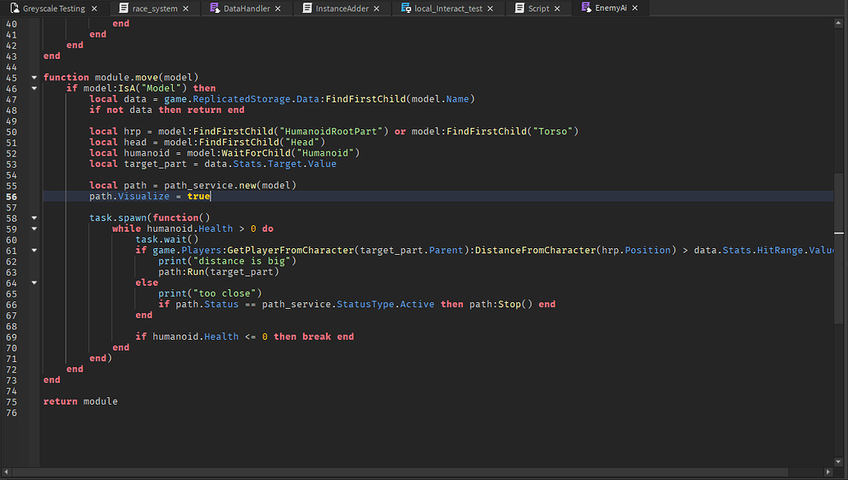The width and height of the screenshot is (848, 480).
Task: Close the DataHandler tab
Action: click(277, 8)
